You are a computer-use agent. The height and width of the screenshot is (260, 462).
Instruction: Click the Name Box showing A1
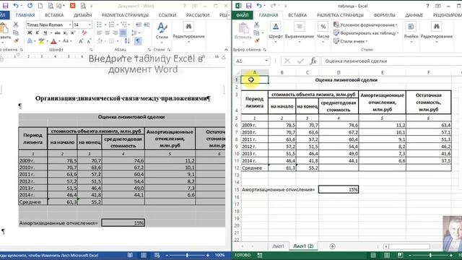coord(252,61)
